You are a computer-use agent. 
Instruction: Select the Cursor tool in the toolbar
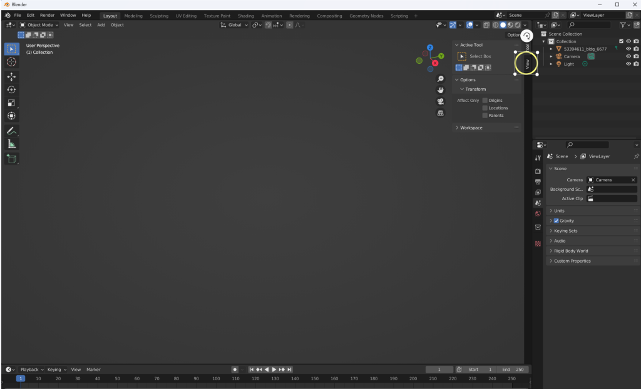pos(11,63)
